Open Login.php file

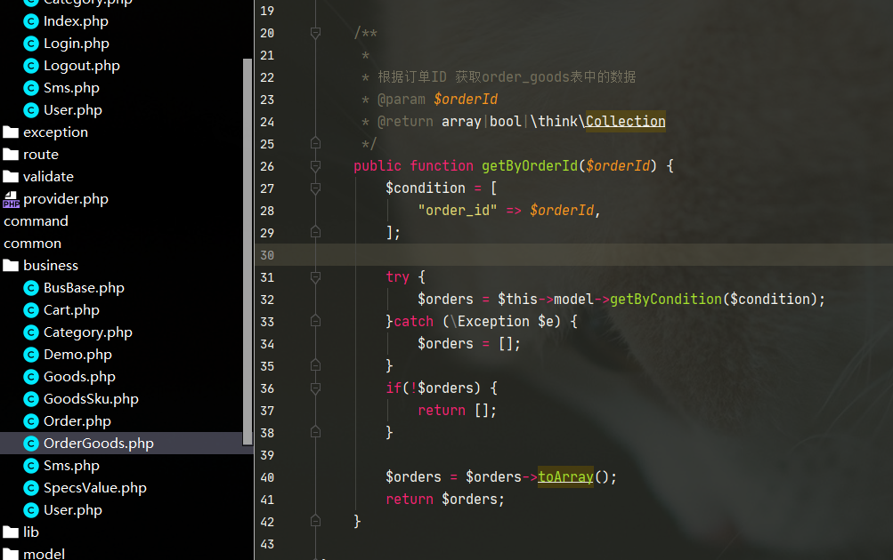click(77, 44)
